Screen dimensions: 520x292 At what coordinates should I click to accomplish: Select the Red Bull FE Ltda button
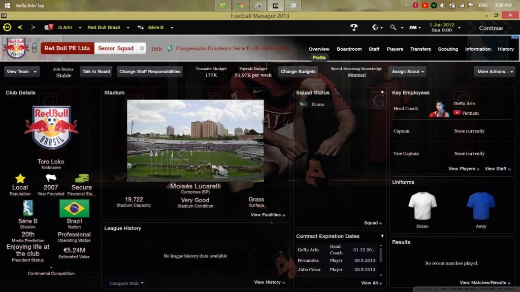(x=68, y=48)
